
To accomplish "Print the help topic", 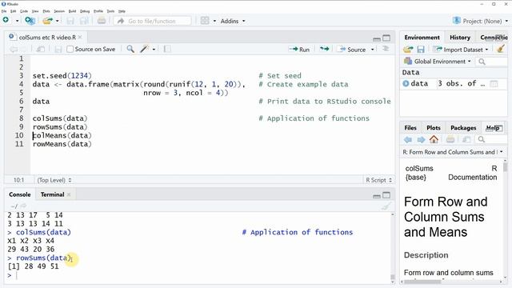I will [450, 140].
